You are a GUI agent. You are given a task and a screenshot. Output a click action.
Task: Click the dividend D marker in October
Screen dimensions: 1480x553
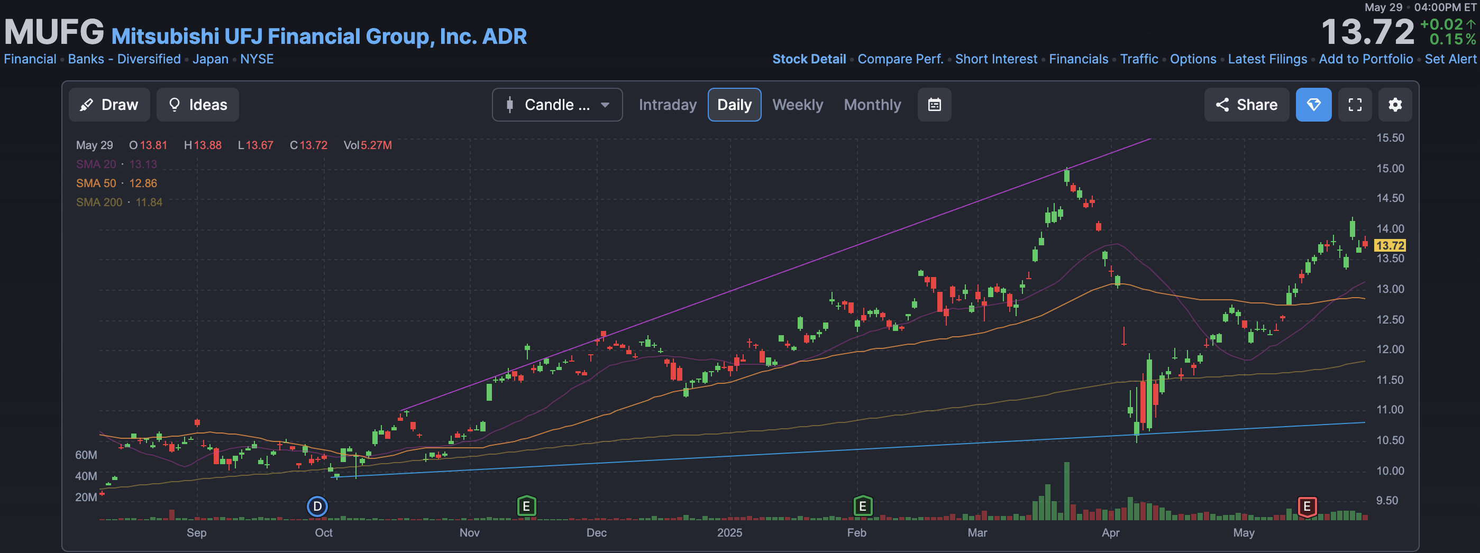317,506
